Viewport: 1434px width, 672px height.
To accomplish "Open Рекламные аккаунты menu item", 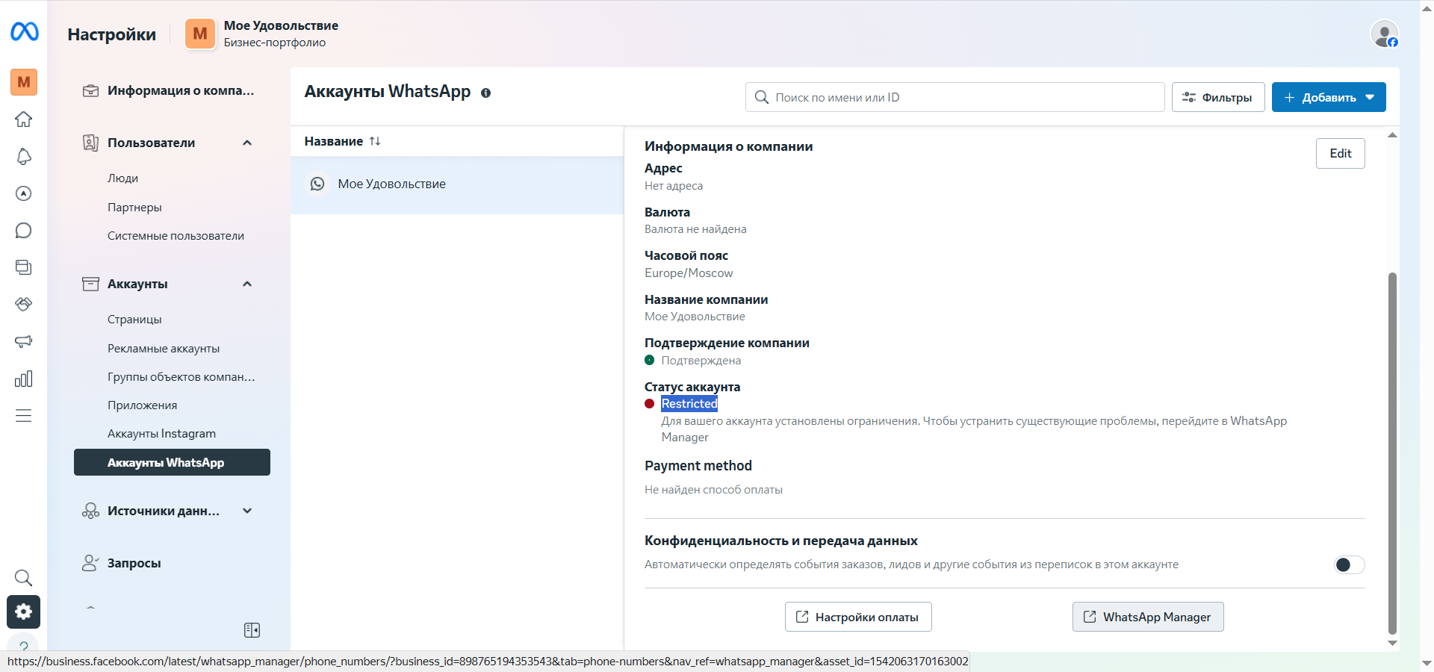I will click(164, 349).
